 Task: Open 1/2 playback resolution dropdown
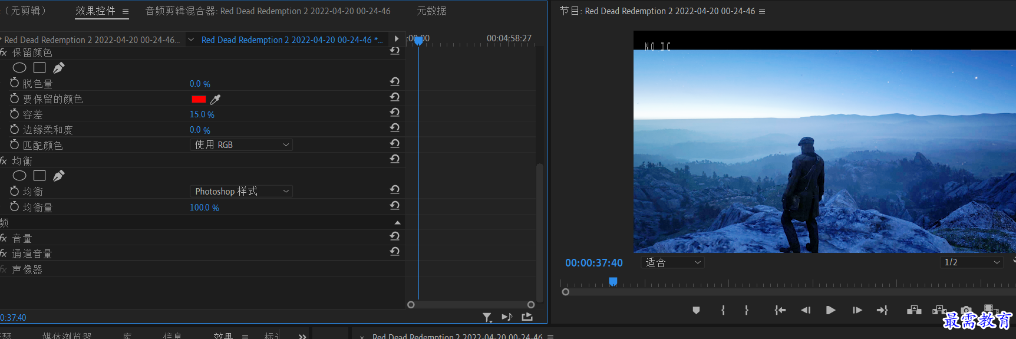pyautogui.click(x=972, y=262)
